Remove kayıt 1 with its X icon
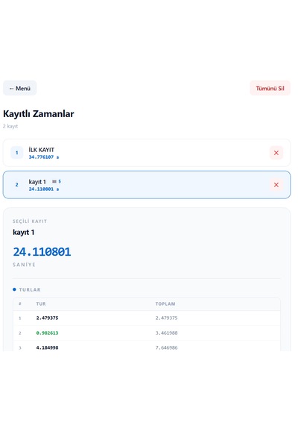The width and height of the screenshot is (298, 425). [x=276, y=185]
